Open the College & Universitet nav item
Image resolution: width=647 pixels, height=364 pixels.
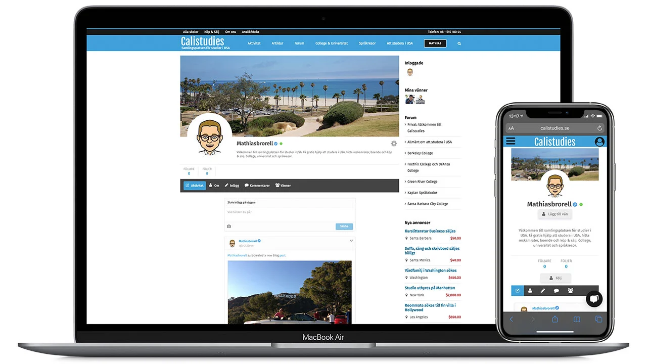pos(332,43)
